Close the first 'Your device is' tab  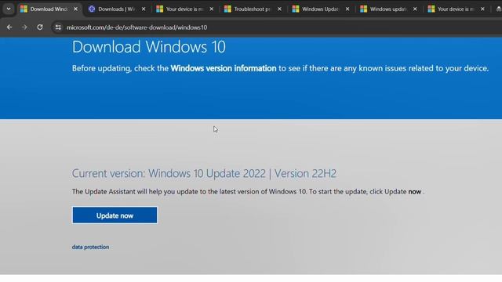[x=211, y=9]
